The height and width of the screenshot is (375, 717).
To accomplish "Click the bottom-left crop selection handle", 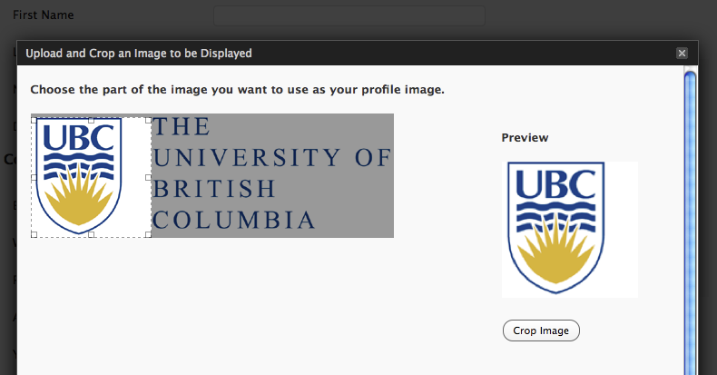I will coord(34,234).
